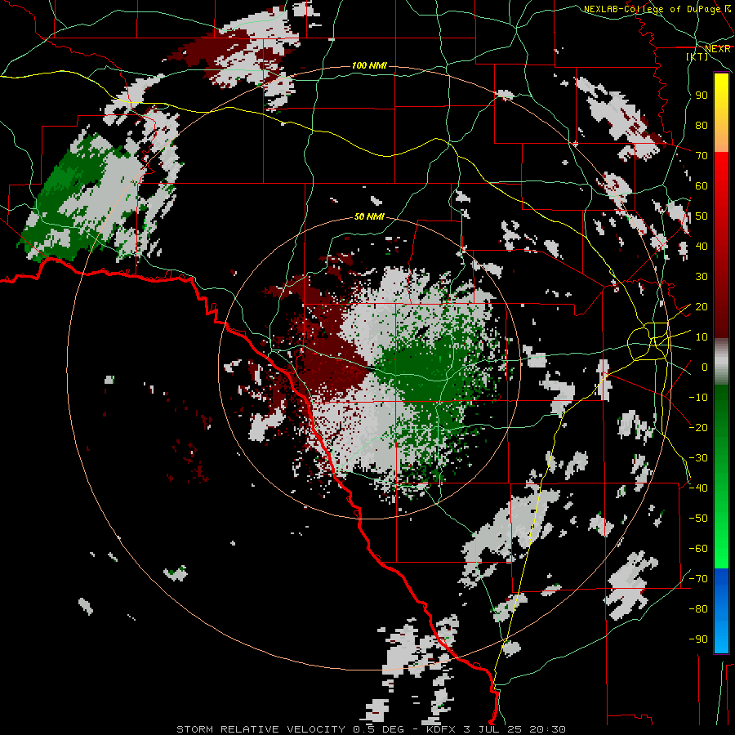
Task: Click the 80 value on the velocity scale
Action: click(702, 125)
